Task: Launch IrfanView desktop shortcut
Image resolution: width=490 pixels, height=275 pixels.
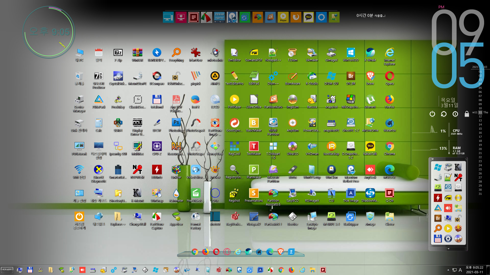Action: [195, 55]
